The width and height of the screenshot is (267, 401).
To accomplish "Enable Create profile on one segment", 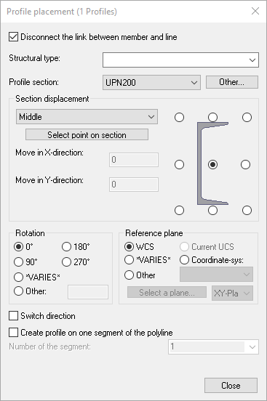I will pos(13,332).
